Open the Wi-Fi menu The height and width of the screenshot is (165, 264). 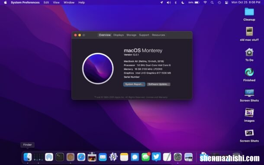205,3
